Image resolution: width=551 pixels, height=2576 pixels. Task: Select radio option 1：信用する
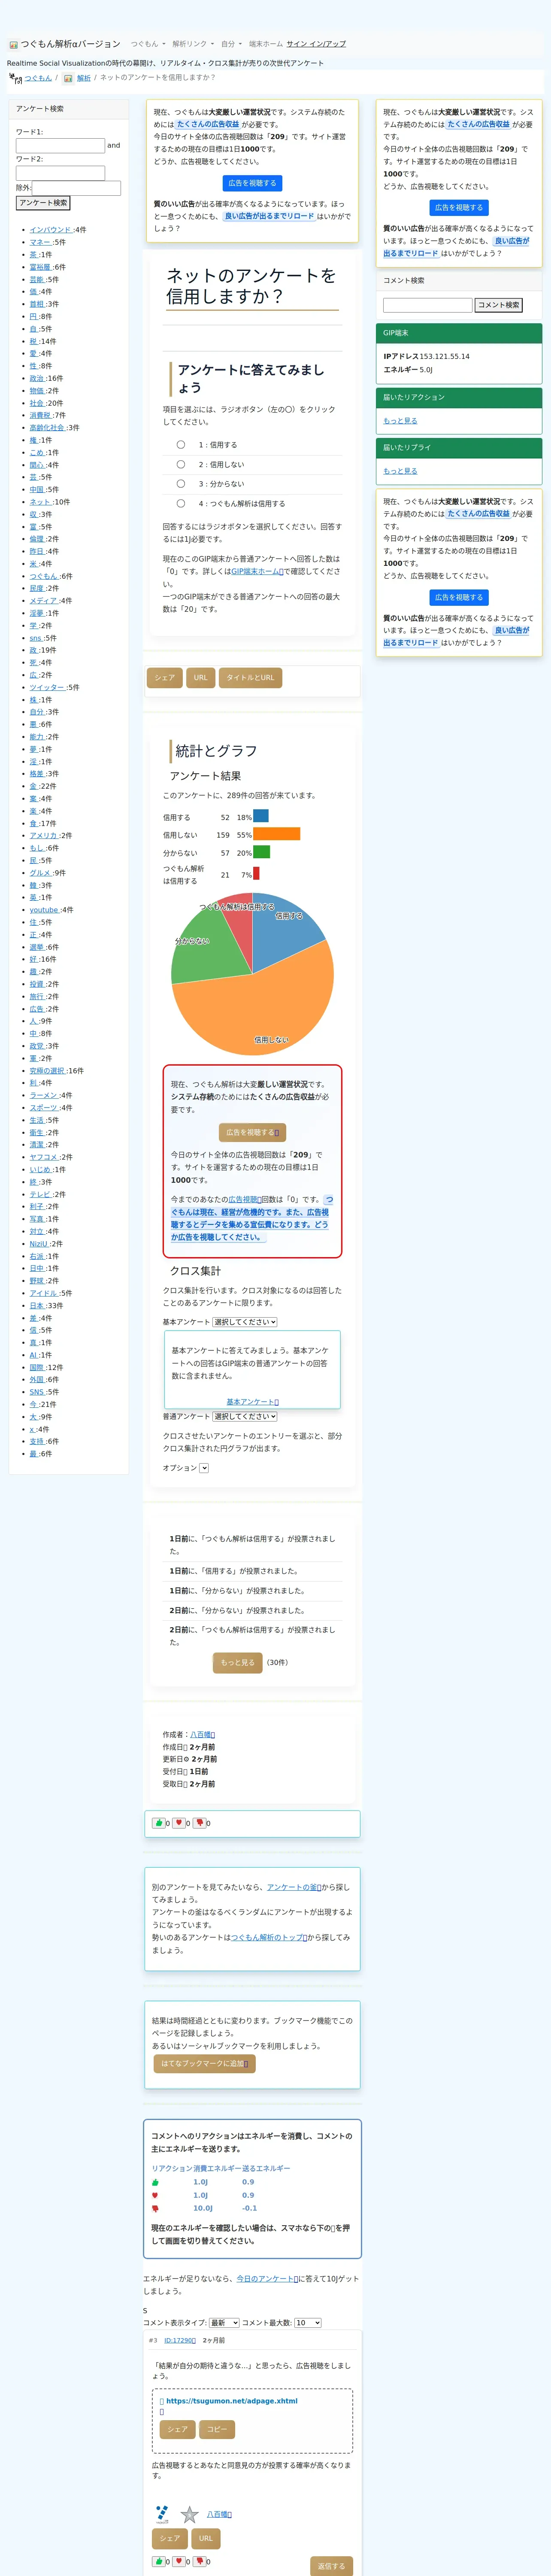181,444
